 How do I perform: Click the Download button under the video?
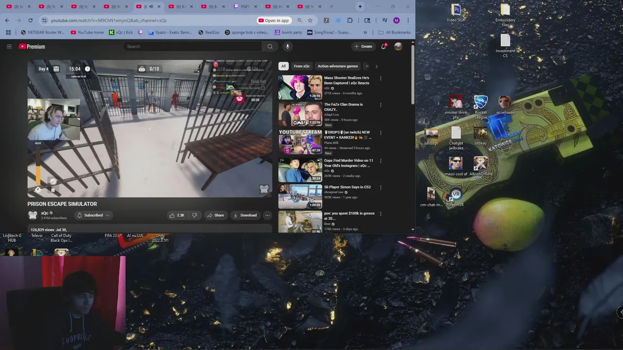pyautogui.click(x=245, y=215)
